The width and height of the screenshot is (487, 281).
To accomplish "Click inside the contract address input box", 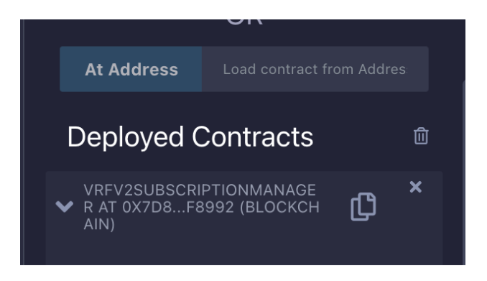I will point(315,69).
